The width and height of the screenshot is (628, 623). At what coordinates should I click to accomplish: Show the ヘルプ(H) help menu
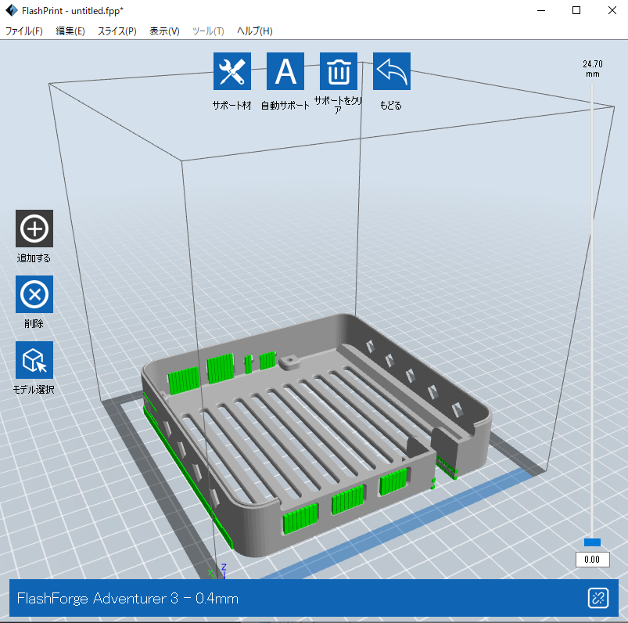255,31
